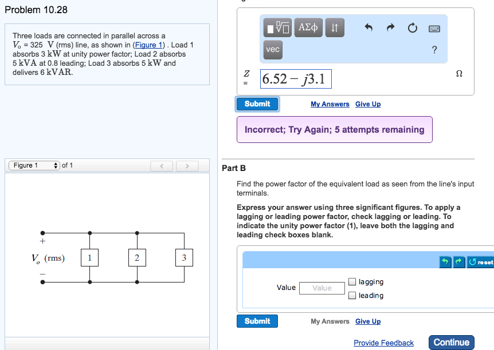Select the Z impedance answer box

pos(296,78)
